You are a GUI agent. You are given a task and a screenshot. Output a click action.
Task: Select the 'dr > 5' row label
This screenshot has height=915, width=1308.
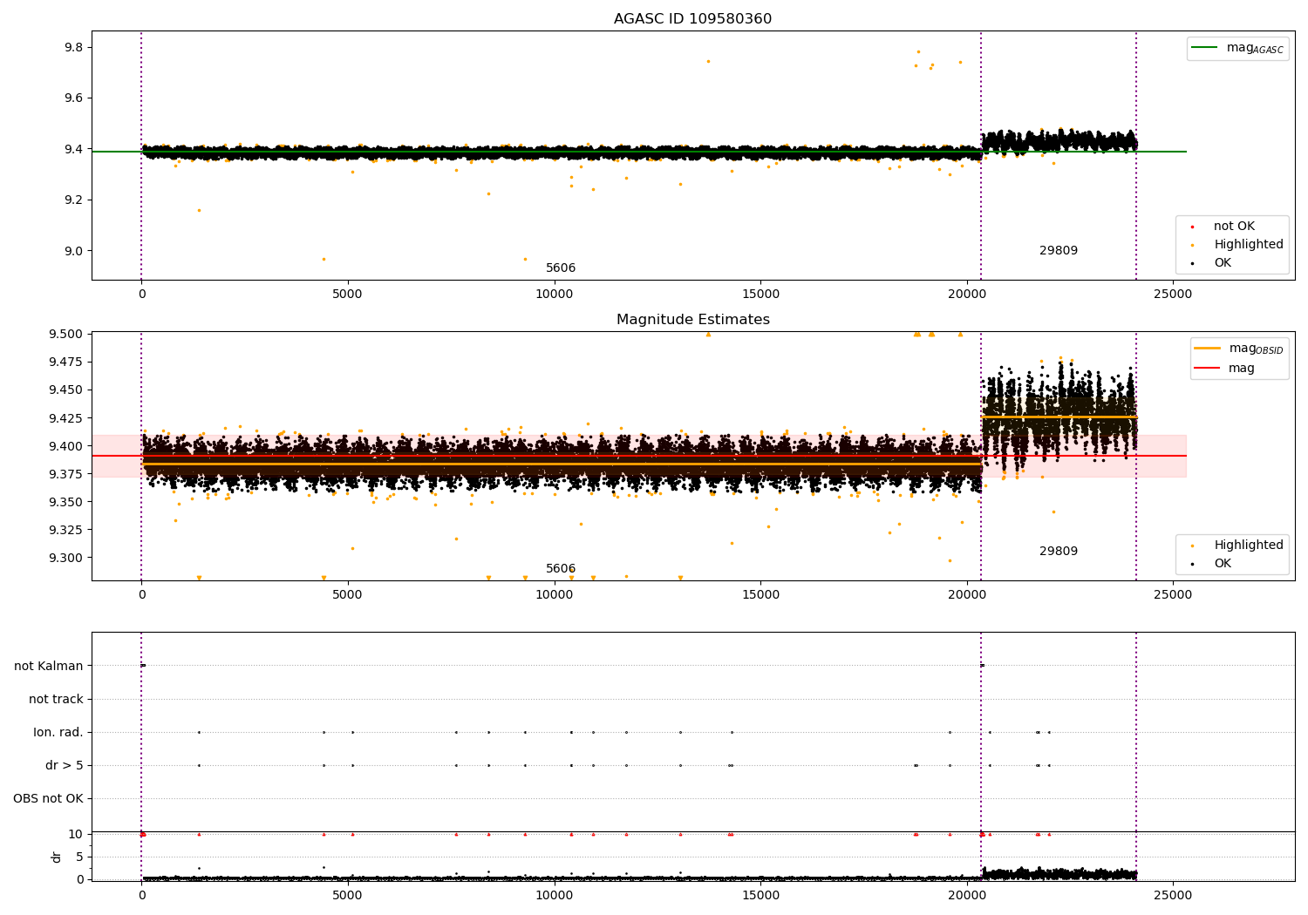(x=64, y=766)
